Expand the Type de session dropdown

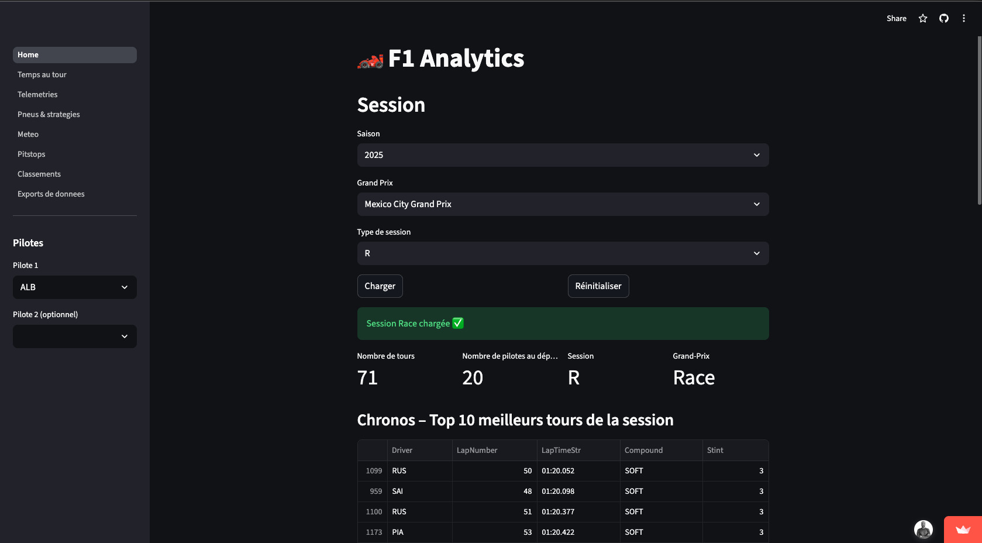pos(562,253)
